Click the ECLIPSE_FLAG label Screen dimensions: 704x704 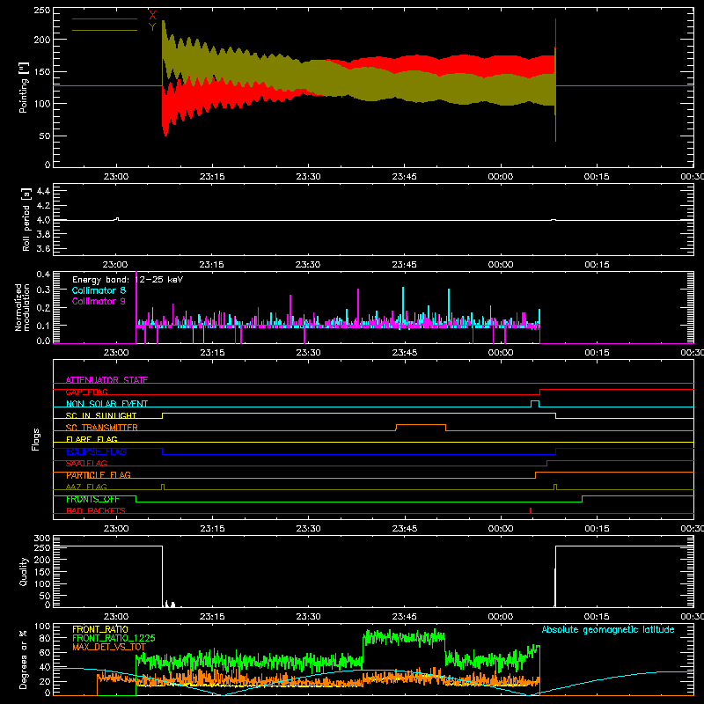click(x=96, y=451)
